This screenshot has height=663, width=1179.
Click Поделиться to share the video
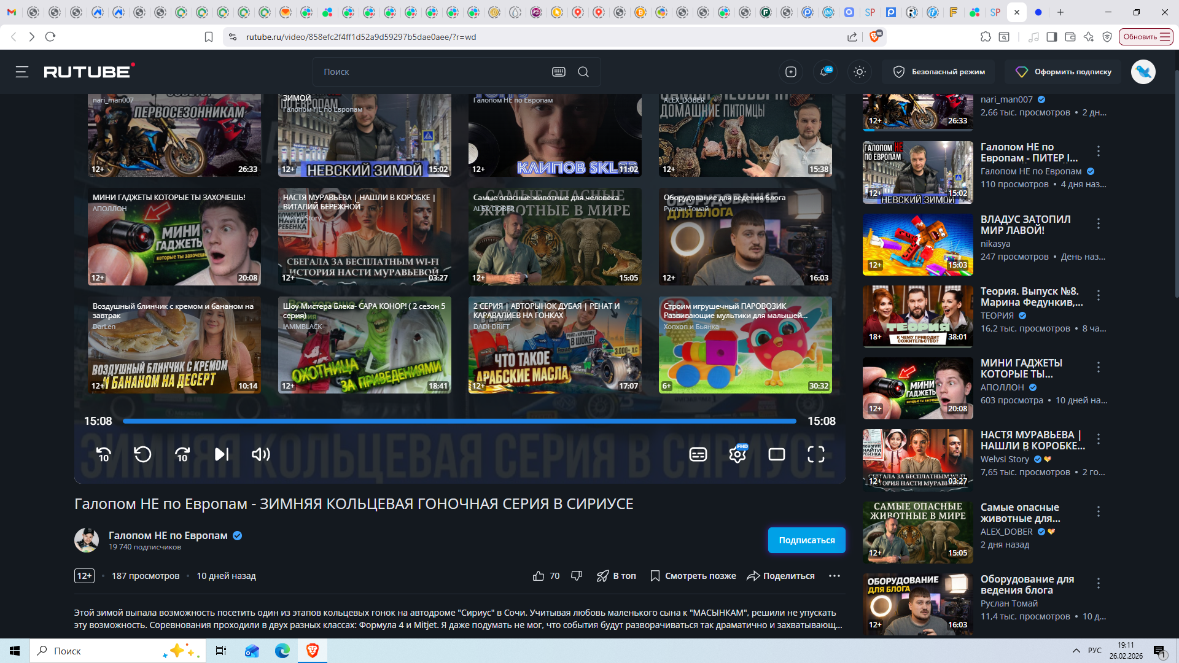click(780, 576)
